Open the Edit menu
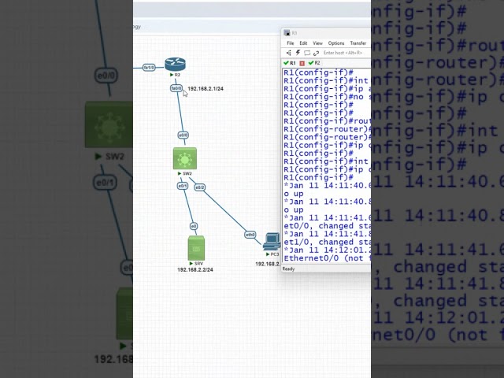 tap(303, 43)
